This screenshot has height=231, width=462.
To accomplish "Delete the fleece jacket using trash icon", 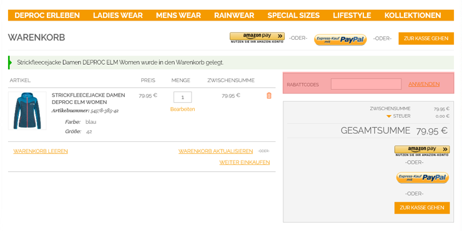I will point(268,95).
